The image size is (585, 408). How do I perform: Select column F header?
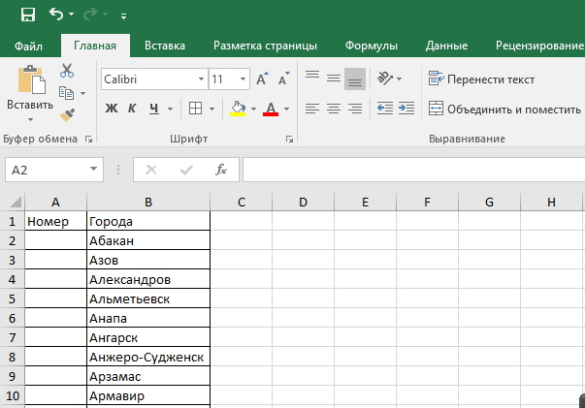tap(427, 202)
